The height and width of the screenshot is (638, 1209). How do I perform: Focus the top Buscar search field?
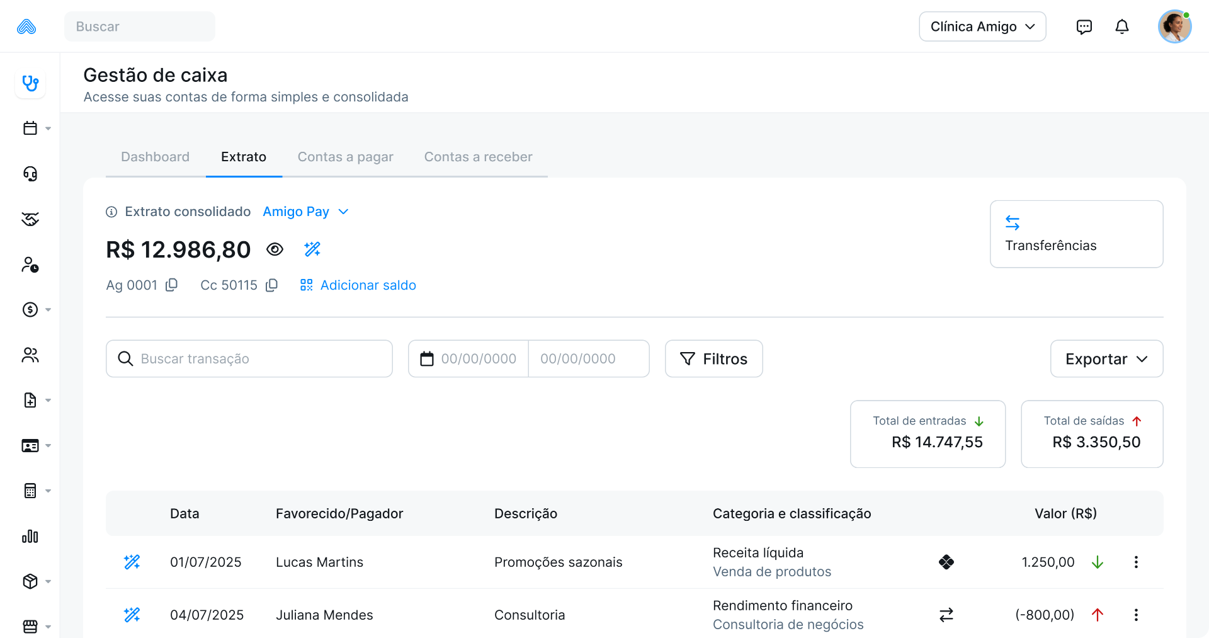(140, 26)
